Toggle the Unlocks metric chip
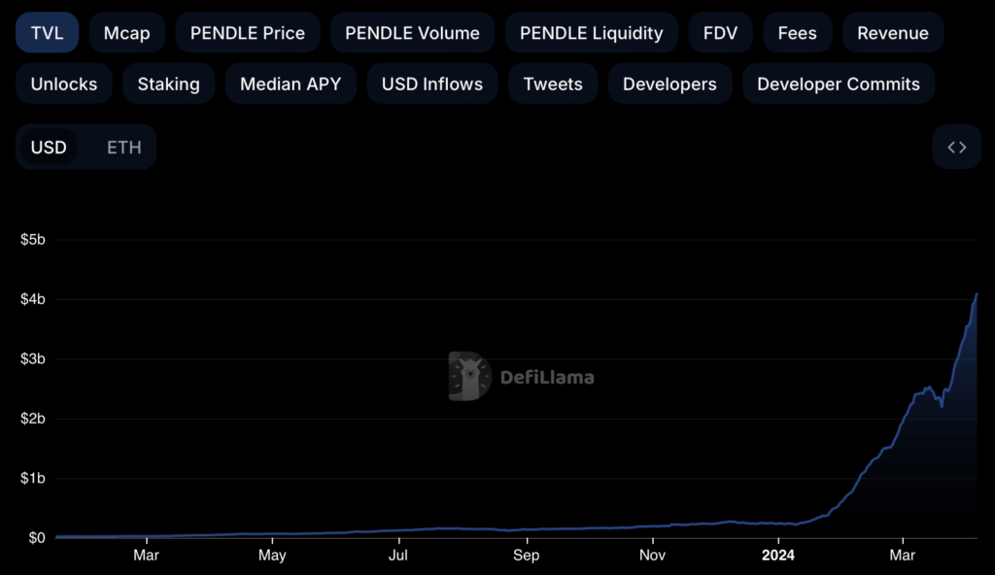This screenshot has height=575, width=995. 64,85
